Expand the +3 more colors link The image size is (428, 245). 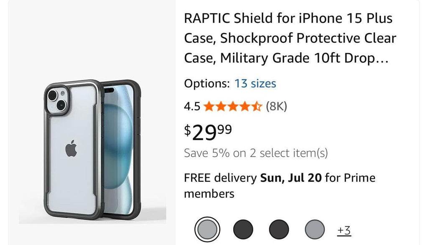pos(344,230)
